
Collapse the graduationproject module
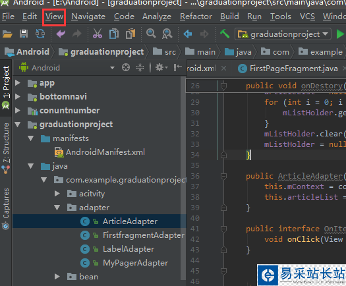click(x=18, y=125)
